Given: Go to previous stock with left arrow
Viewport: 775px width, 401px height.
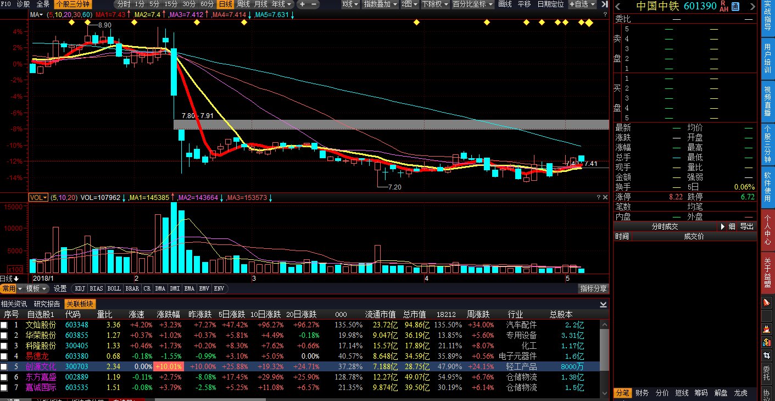Looking at the screenshot, I should [618, 6].
